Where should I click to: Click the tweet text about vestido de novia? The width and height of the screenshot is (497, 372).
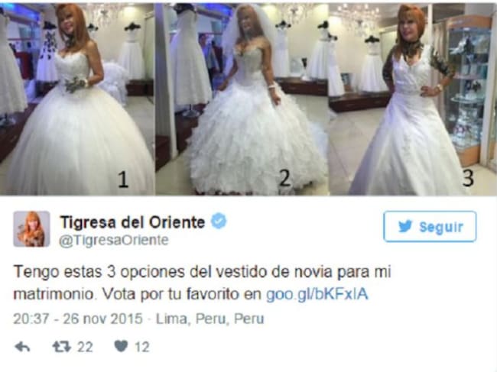203,283
